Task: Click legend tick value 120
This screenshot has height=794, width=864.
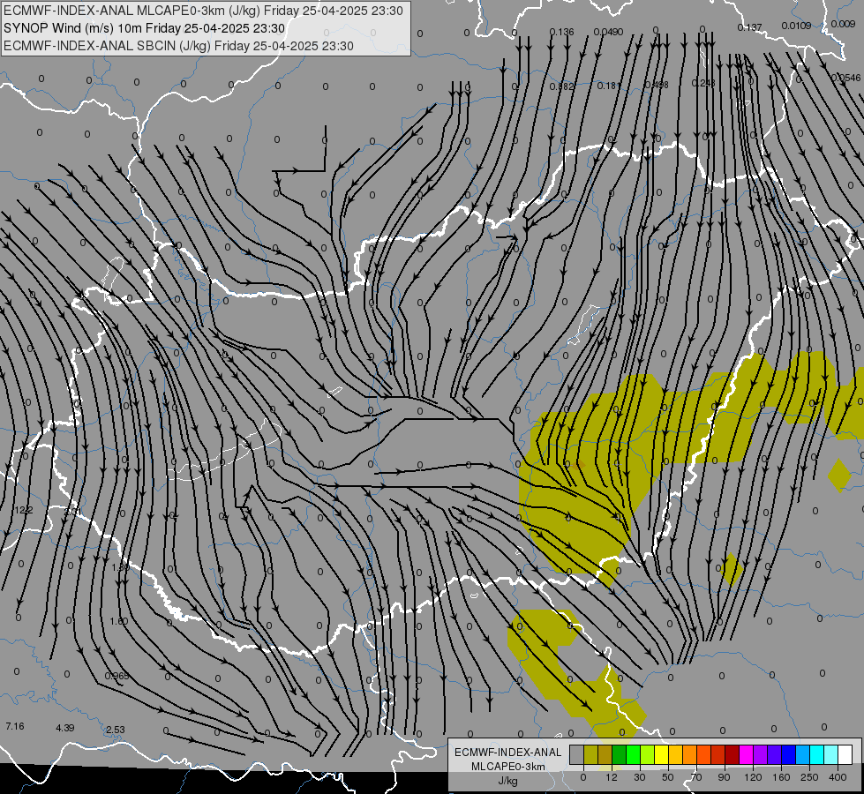Action: (753, 777)
